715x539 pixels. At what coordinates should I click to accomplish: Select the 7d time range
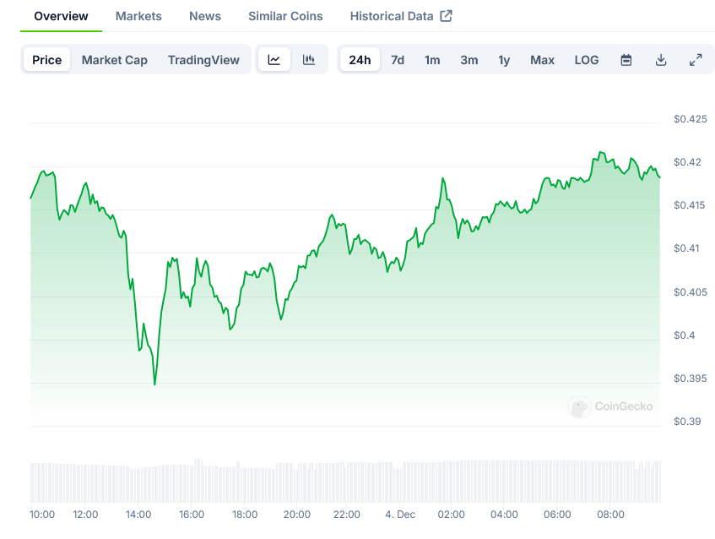click(x=398, y=60)
